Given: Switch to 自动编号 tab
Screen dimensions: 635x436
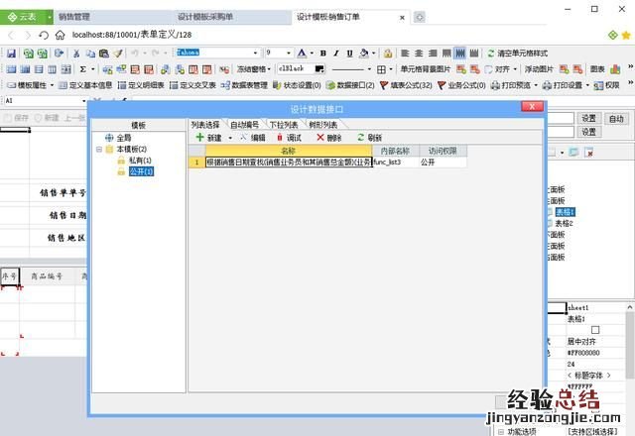Looking at the screenshot, I should [x=244, y=125].
